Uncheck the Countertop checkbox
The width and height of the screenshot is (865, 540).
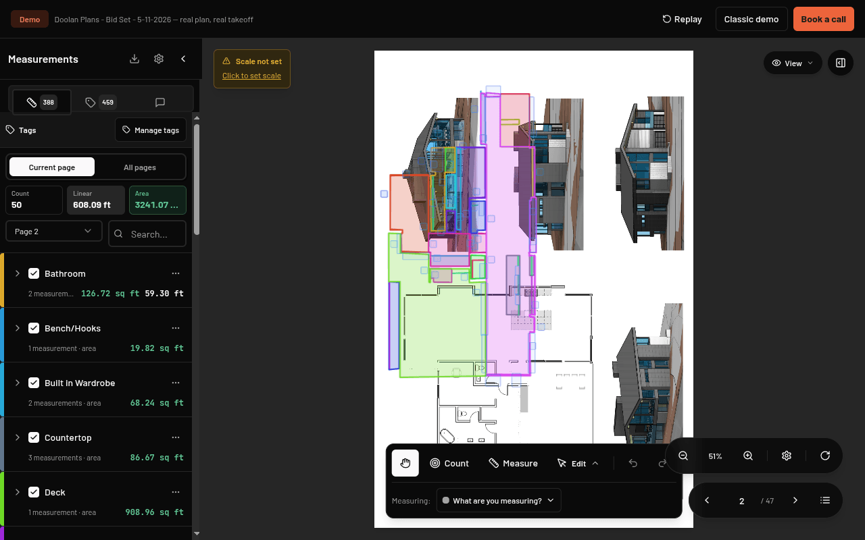(x=34, y=437)
